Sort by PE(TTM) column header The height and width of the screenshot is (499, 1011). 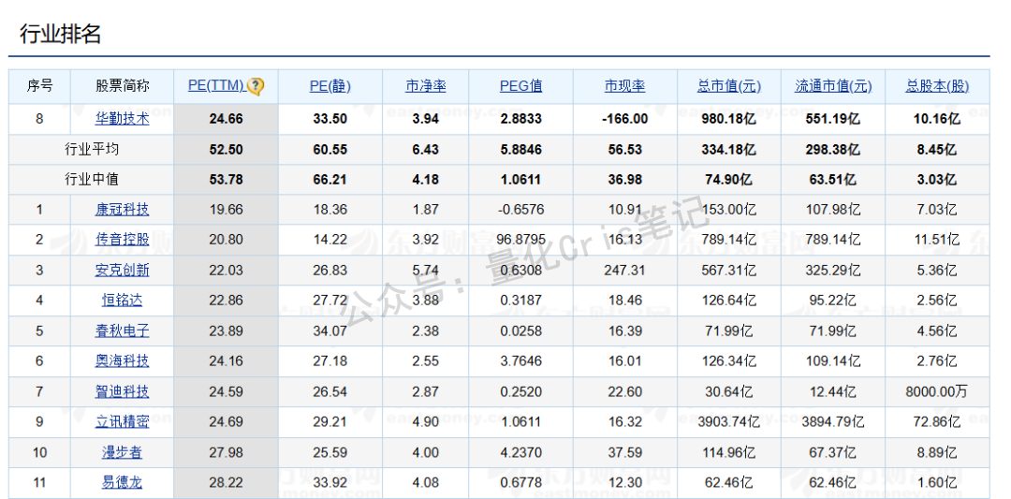coord(216,86)
